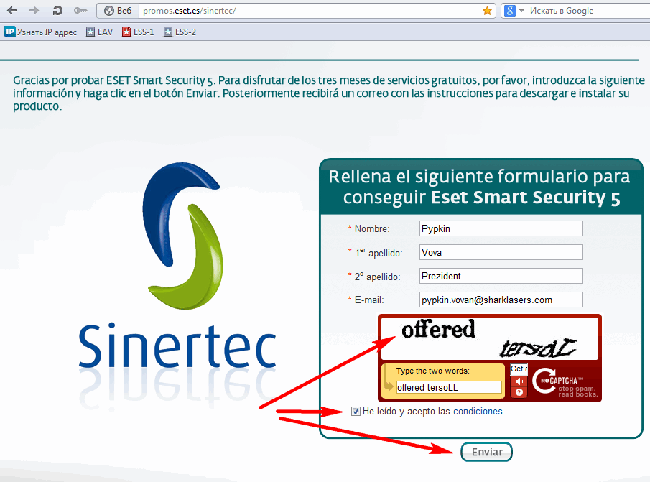The image size is (650, 482).
Task: Get a new reCAPTCHA challenge
Action: [x=519, y=369]
